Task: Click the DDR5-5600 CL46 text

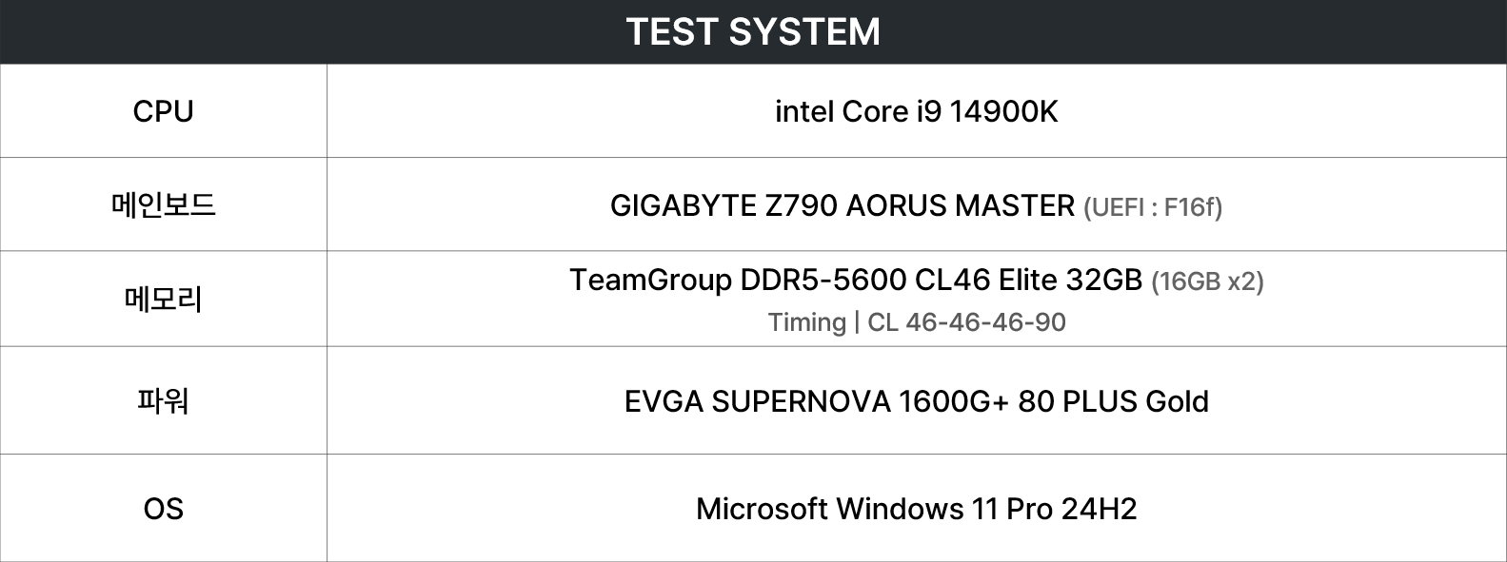Action: point(864,281)
